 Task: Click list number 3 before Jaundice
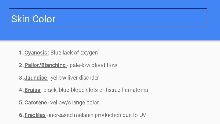[x=20, y=78]
